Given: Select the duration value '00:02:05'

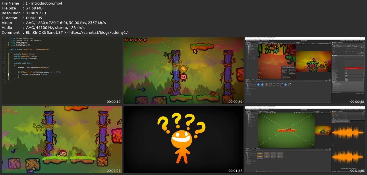Looking at the screenshot, I should tap(34, 18).
